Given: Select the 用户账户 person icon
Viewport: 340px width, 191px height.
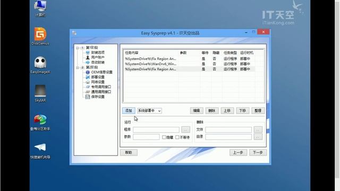Looking at the screenshot, I should point(88,57).
